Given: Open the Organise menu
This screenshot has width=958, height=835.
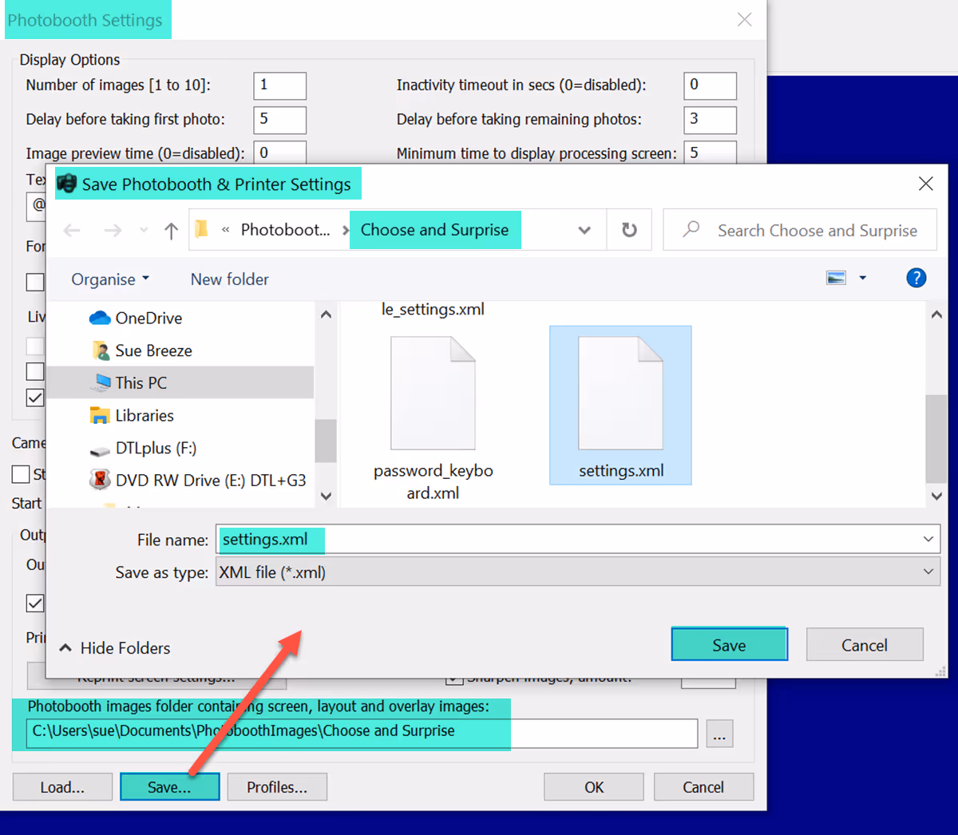Looking at the screenshot, I should click(110, 279).
